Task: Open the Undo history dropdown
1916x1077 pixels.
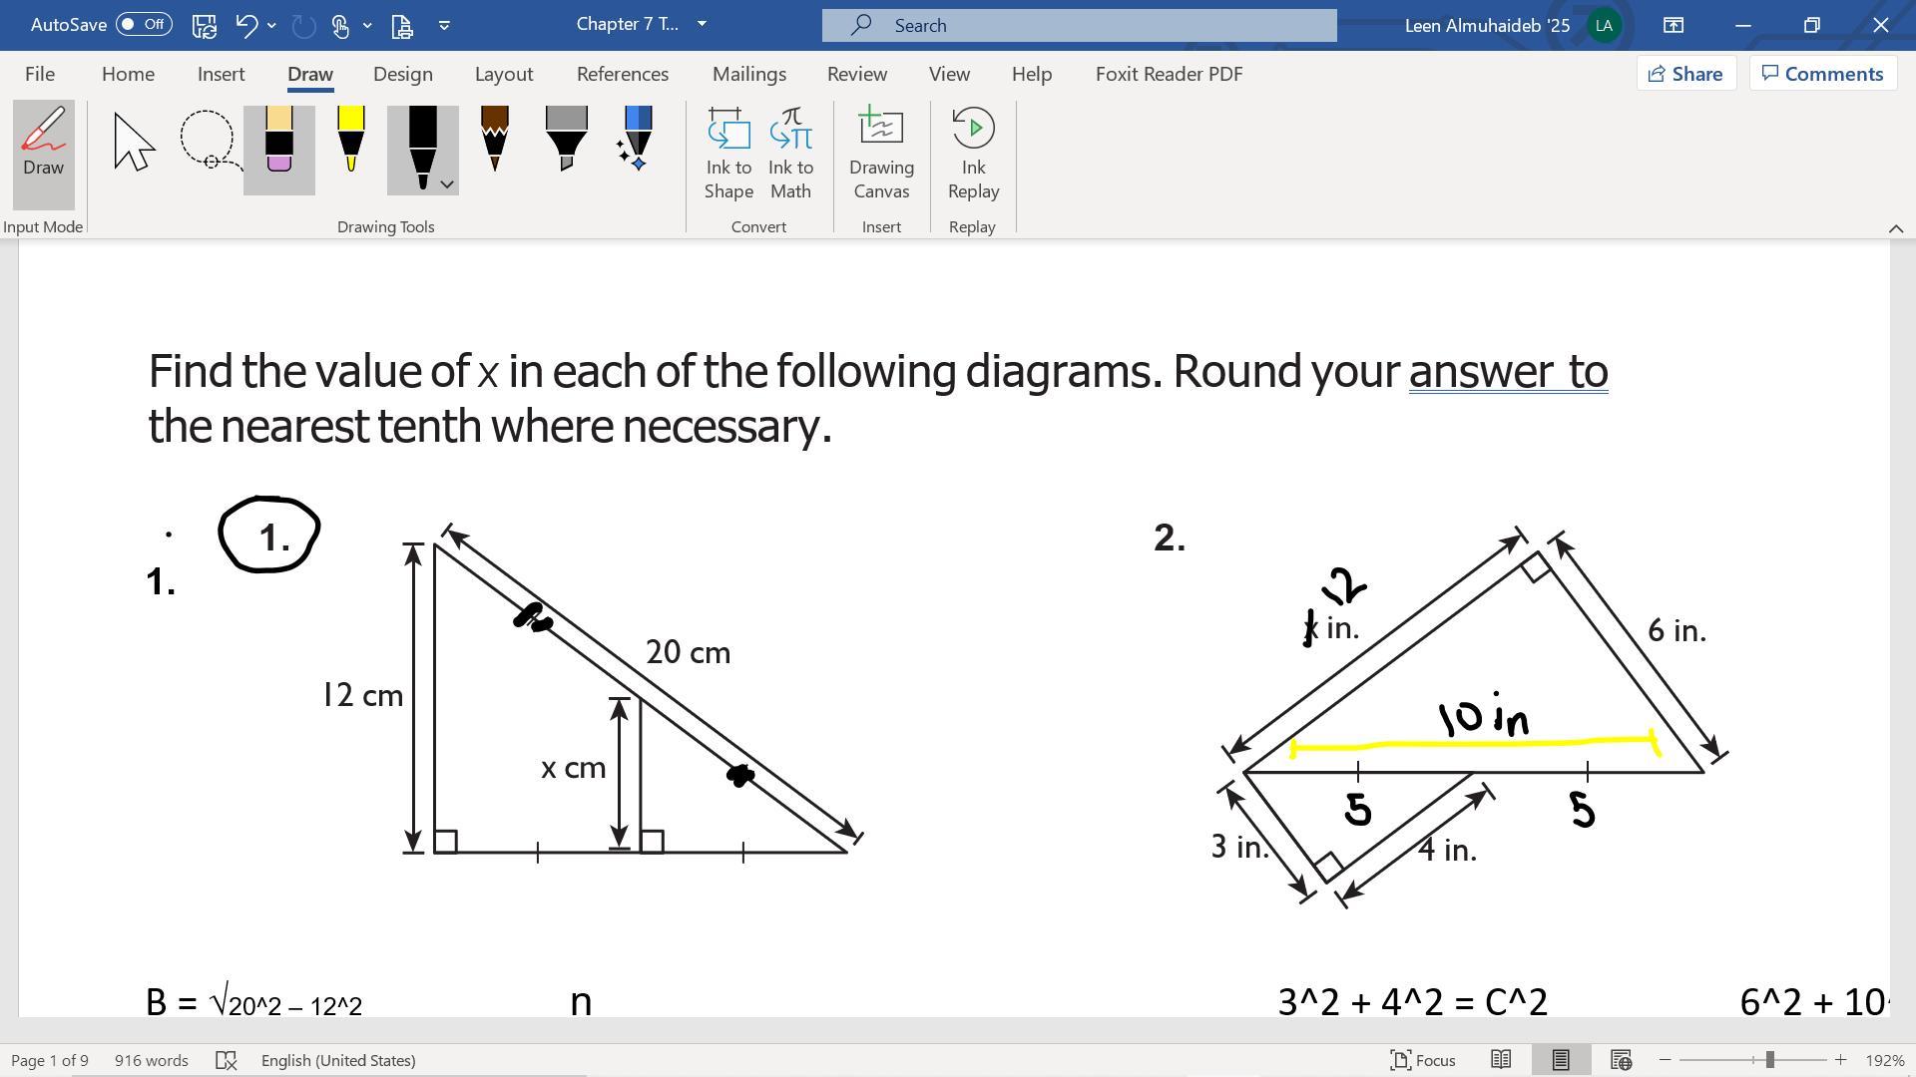Action: (x=270, y=25)
